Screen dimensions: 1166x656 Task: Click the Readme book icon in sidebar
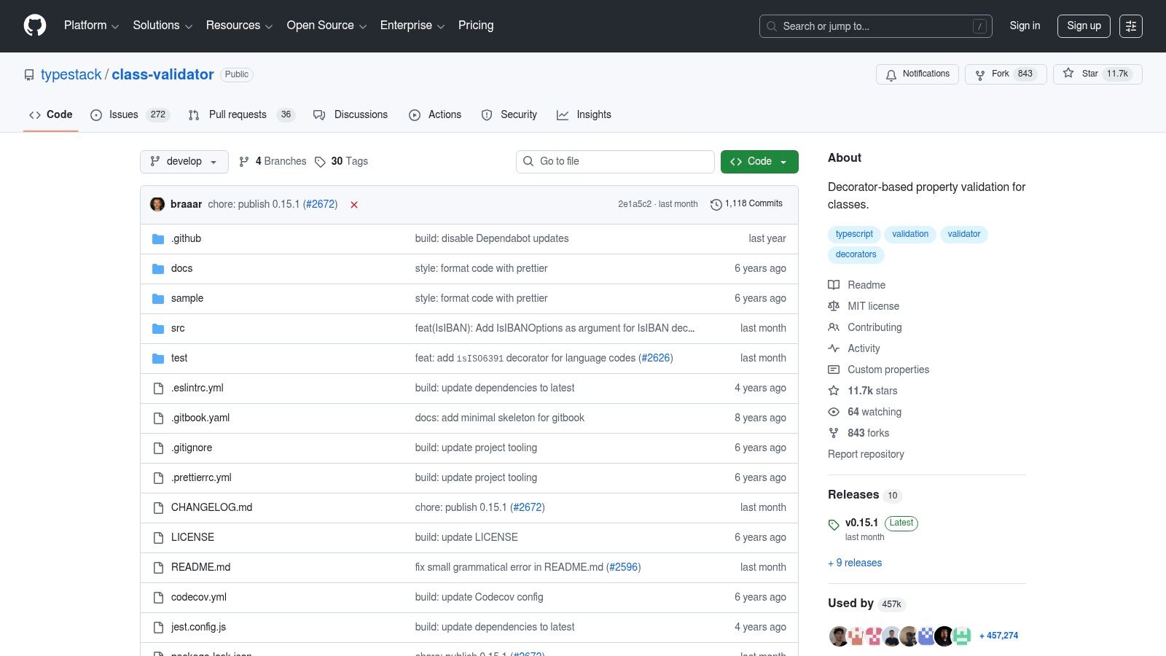(834, 285)
